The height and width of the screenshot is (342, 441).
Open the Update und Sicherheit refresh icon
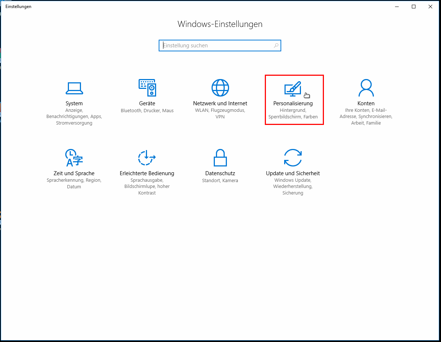tap(293, 158)
